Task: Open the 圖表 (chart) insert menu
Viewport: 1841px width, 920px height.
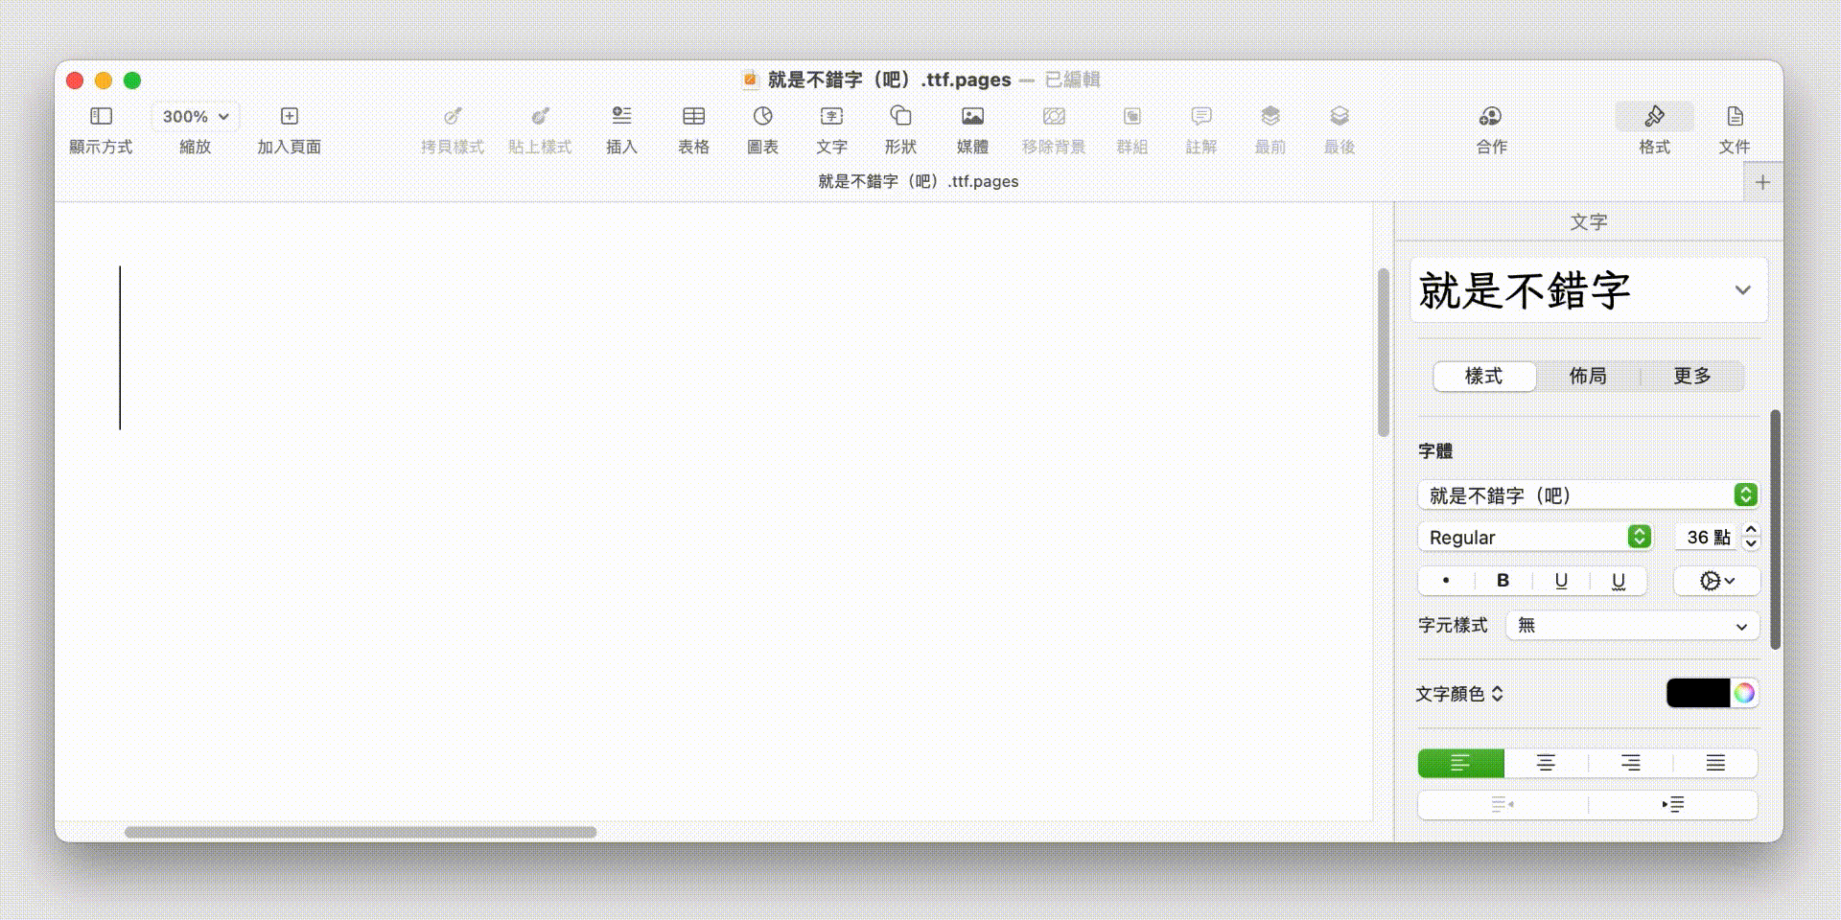Action: coord(761,129)
